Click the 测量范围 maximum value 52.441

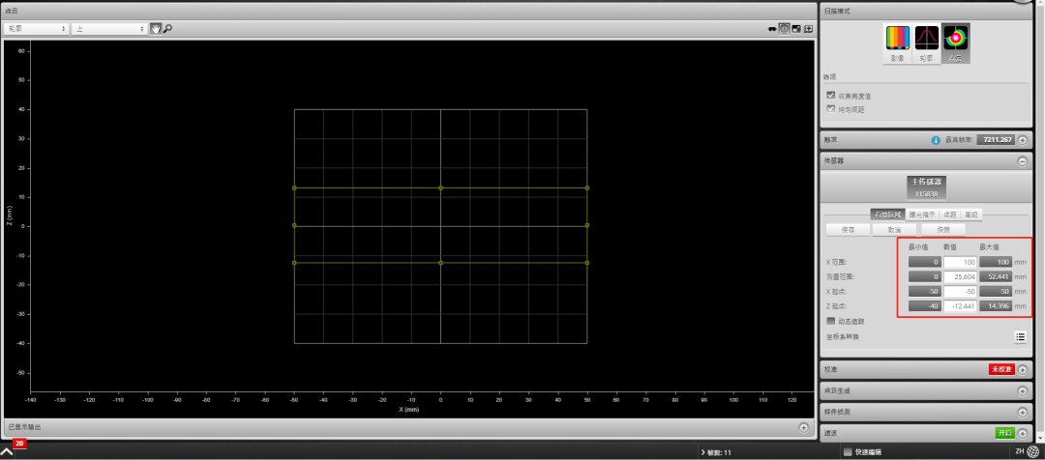(x=997, y=277)
